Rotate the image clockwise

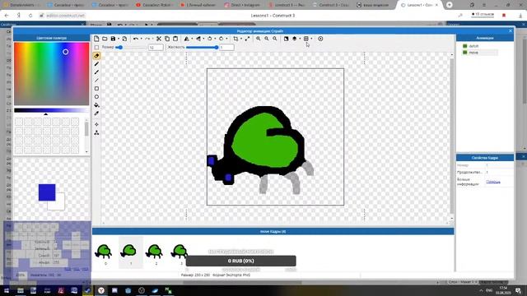click(x=222, y=39)
